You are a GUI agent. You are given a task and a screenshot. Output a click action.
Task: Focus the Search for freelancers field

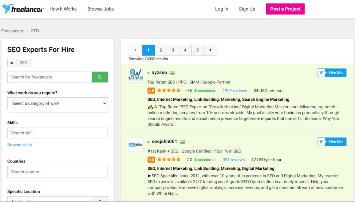pos(50,77)
